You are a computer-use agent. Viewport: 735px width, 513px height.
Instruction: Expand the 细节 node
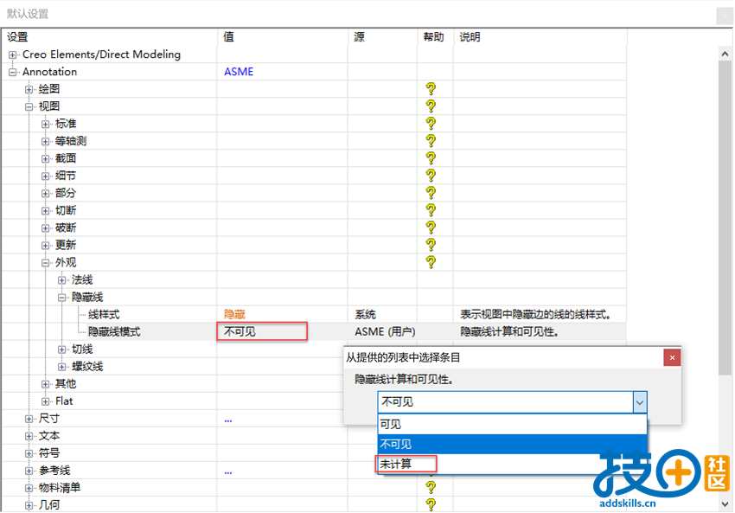click(46, 176)
